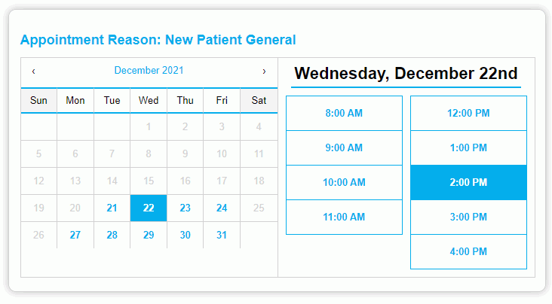
Task: Click the highlighted 2:00 PM slot
Action: pyautogui.click(x=468, y=182)
